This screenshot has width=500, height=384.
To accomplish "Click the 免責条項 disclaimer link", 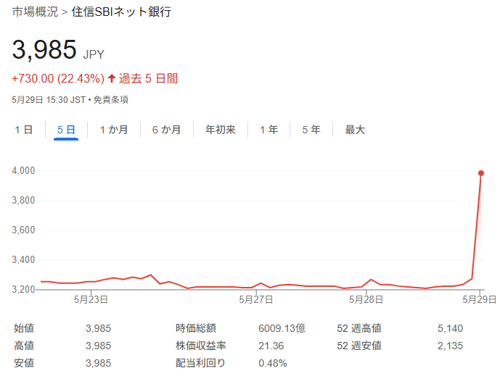I will pyautogui.click(x=111, y=100).
